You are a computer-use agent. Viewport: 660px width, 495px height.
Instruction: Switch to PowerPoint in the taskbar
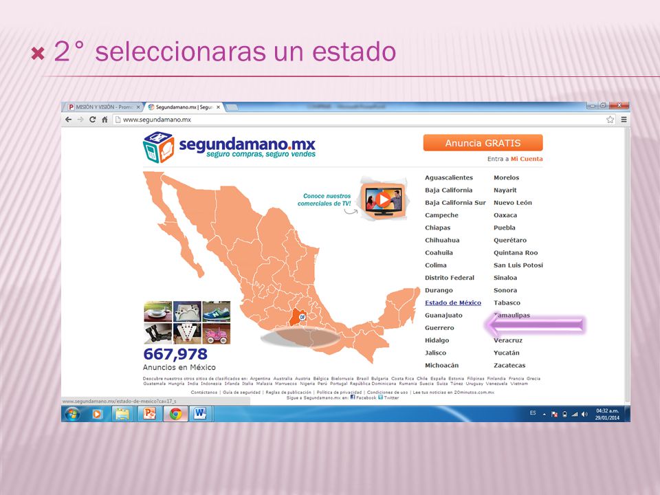coord(149,414)
